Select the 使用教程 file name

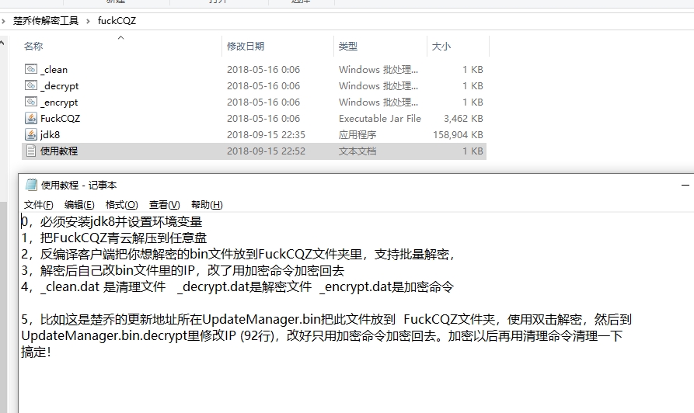pyautogui.click(x=59, y=151)
